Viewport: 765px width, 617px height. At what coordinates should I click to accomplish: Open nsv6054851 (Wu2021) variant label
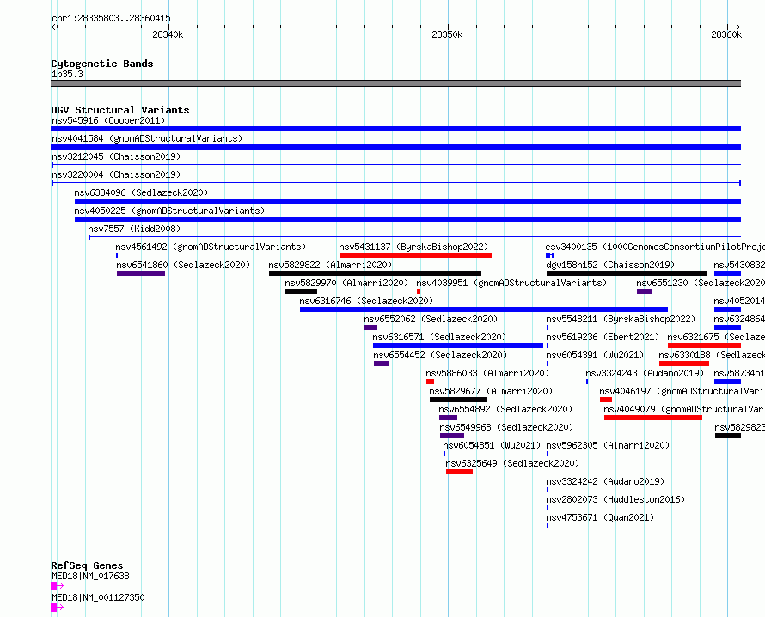pyautogui.click(x=492, y=445)
